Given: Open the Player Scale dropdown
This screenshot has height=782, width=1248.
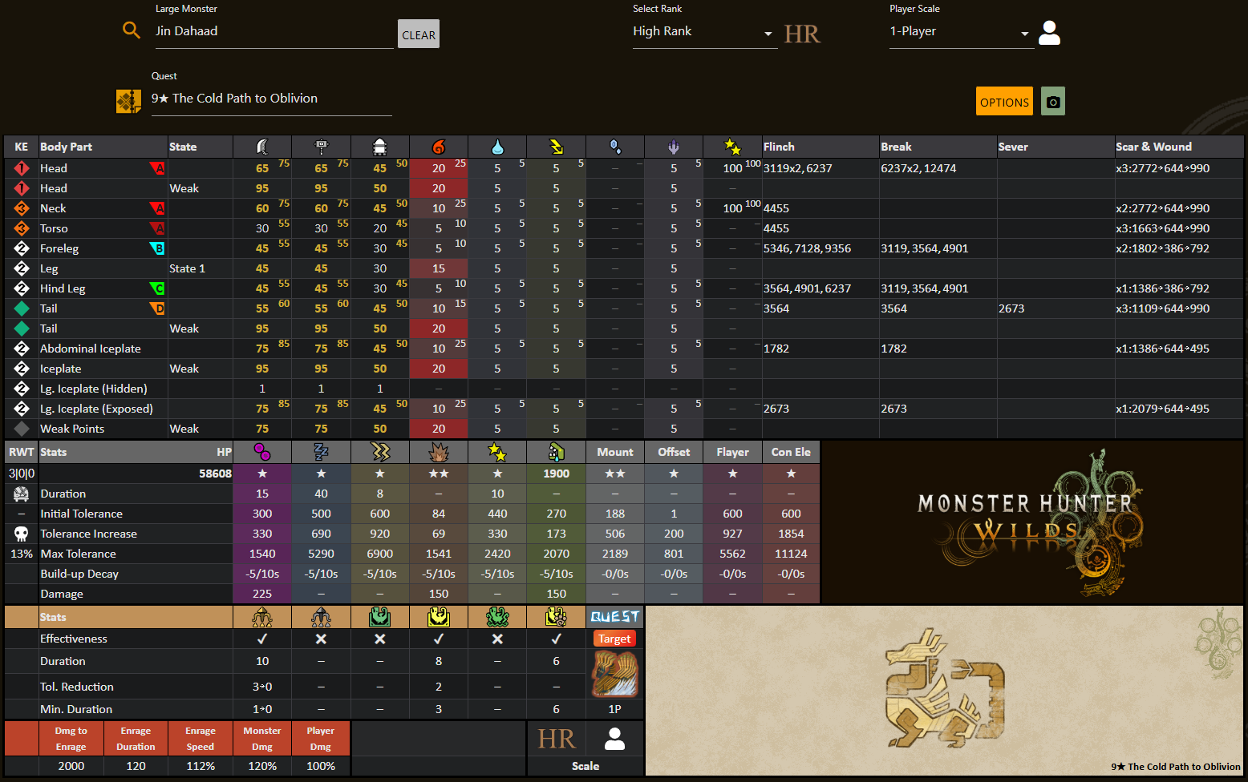Looking at the screenshot, I should click(962, 32).
